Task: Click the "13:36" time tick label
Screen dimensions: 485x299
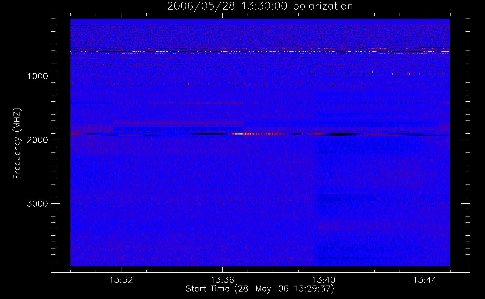Action: 222,280
